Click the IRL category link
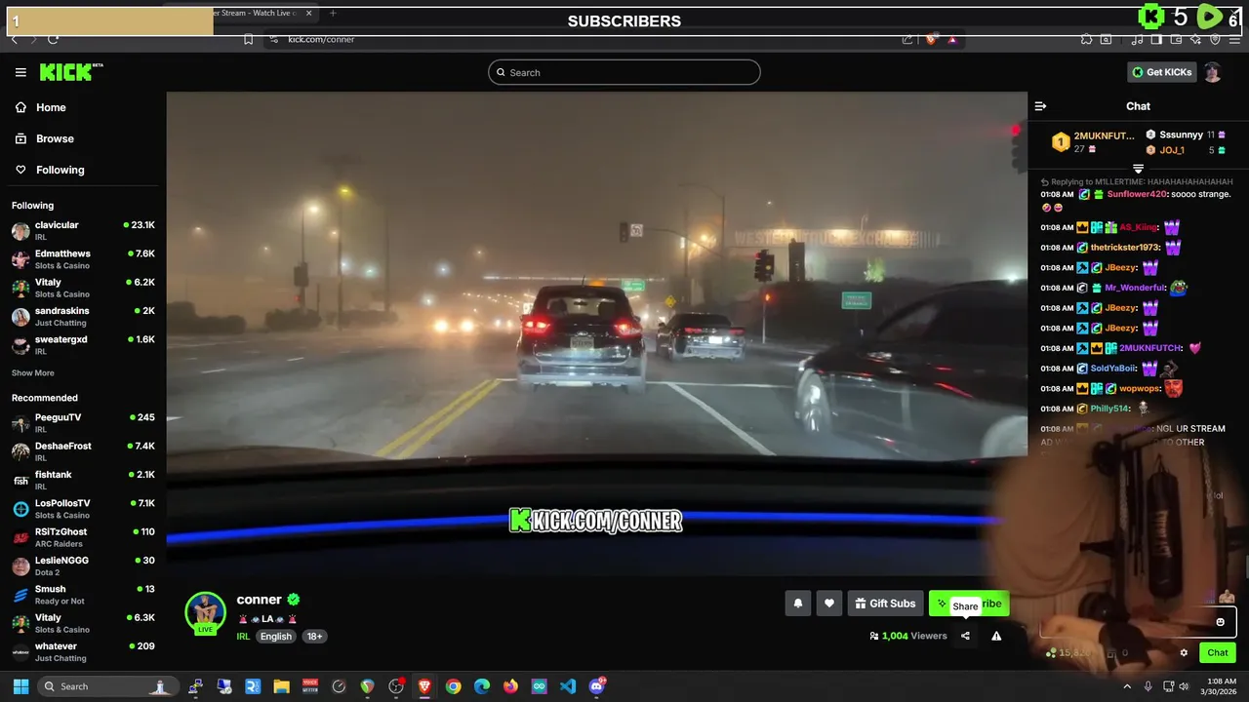 [x=243, y=636]
